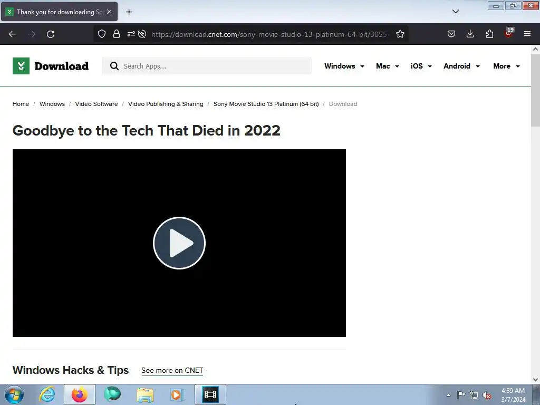This screenshot has width=540, height=405.
Task: Open the site permissions icon in address bar
Action: 131,34
